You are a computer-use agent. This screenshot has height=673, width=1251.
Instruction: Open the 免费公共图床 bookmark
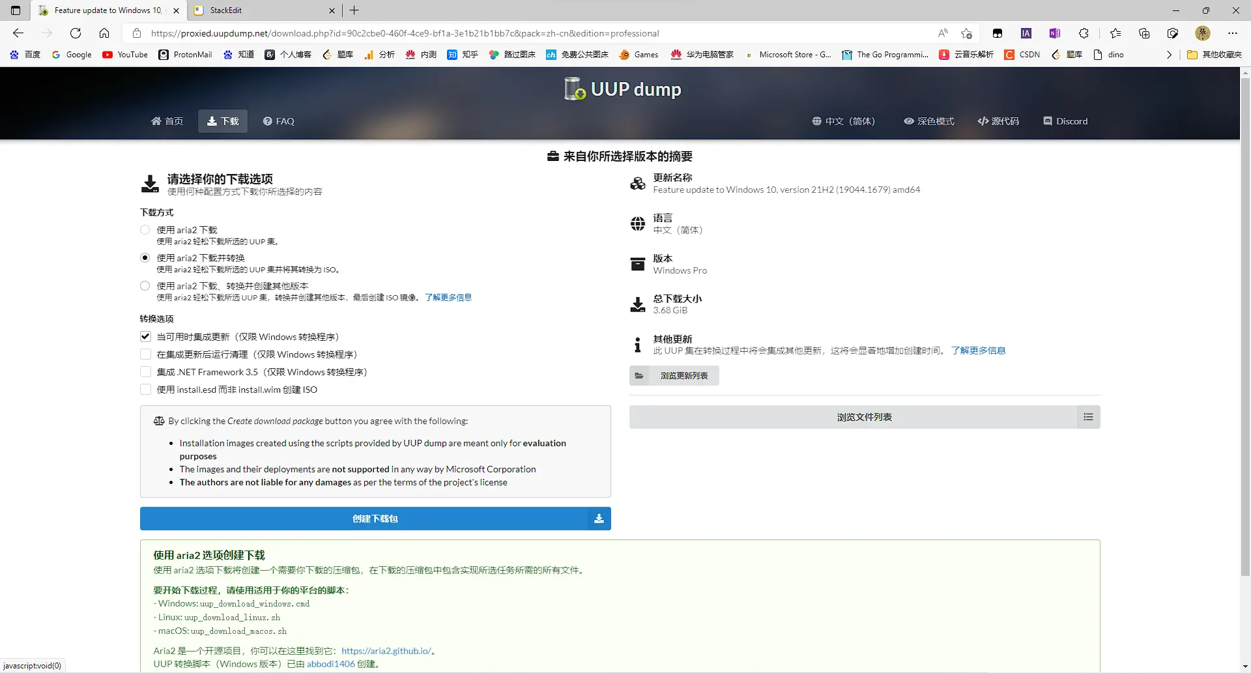tap(577, 55)
